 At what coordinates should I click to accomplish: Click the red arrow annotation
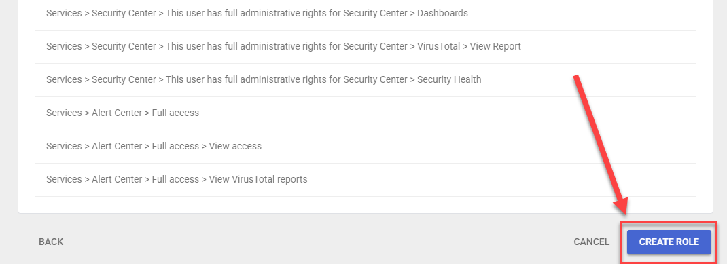click(x=601, y=144)
